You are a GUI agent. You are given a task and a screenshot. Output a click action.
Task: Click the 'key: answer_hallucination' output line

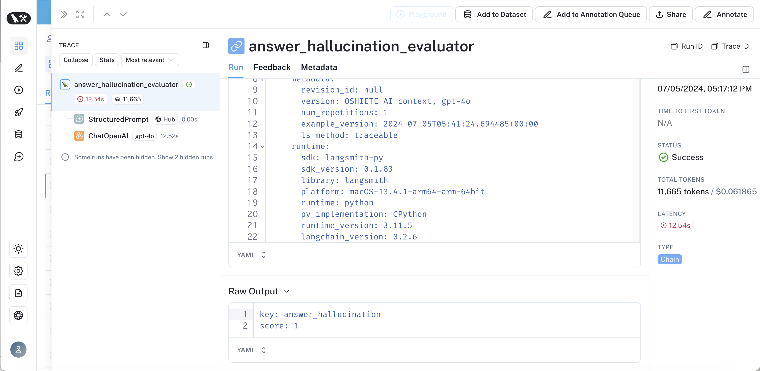(320, 315)
